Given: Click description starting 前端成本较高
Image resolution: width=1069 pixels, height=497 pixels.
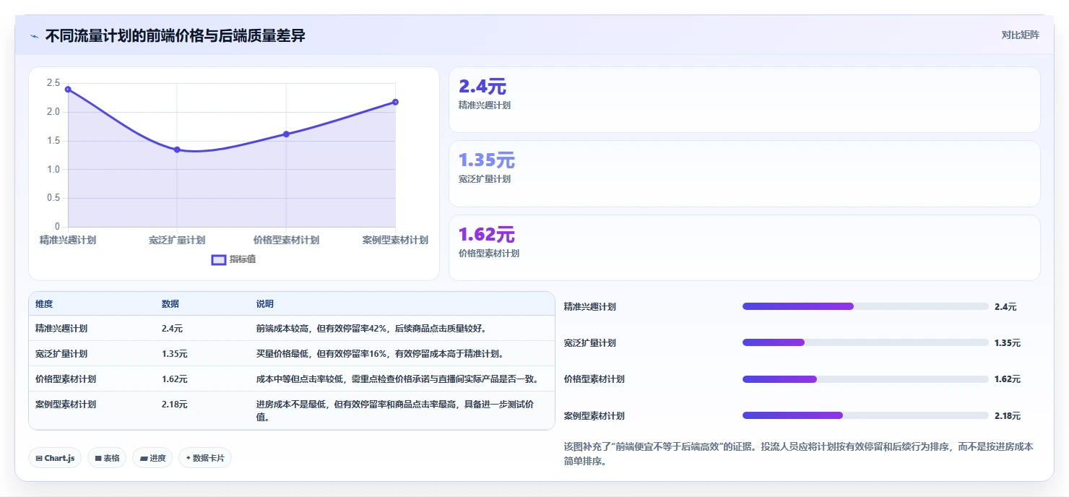Looking at the screenshot, I should pos(372,328).
